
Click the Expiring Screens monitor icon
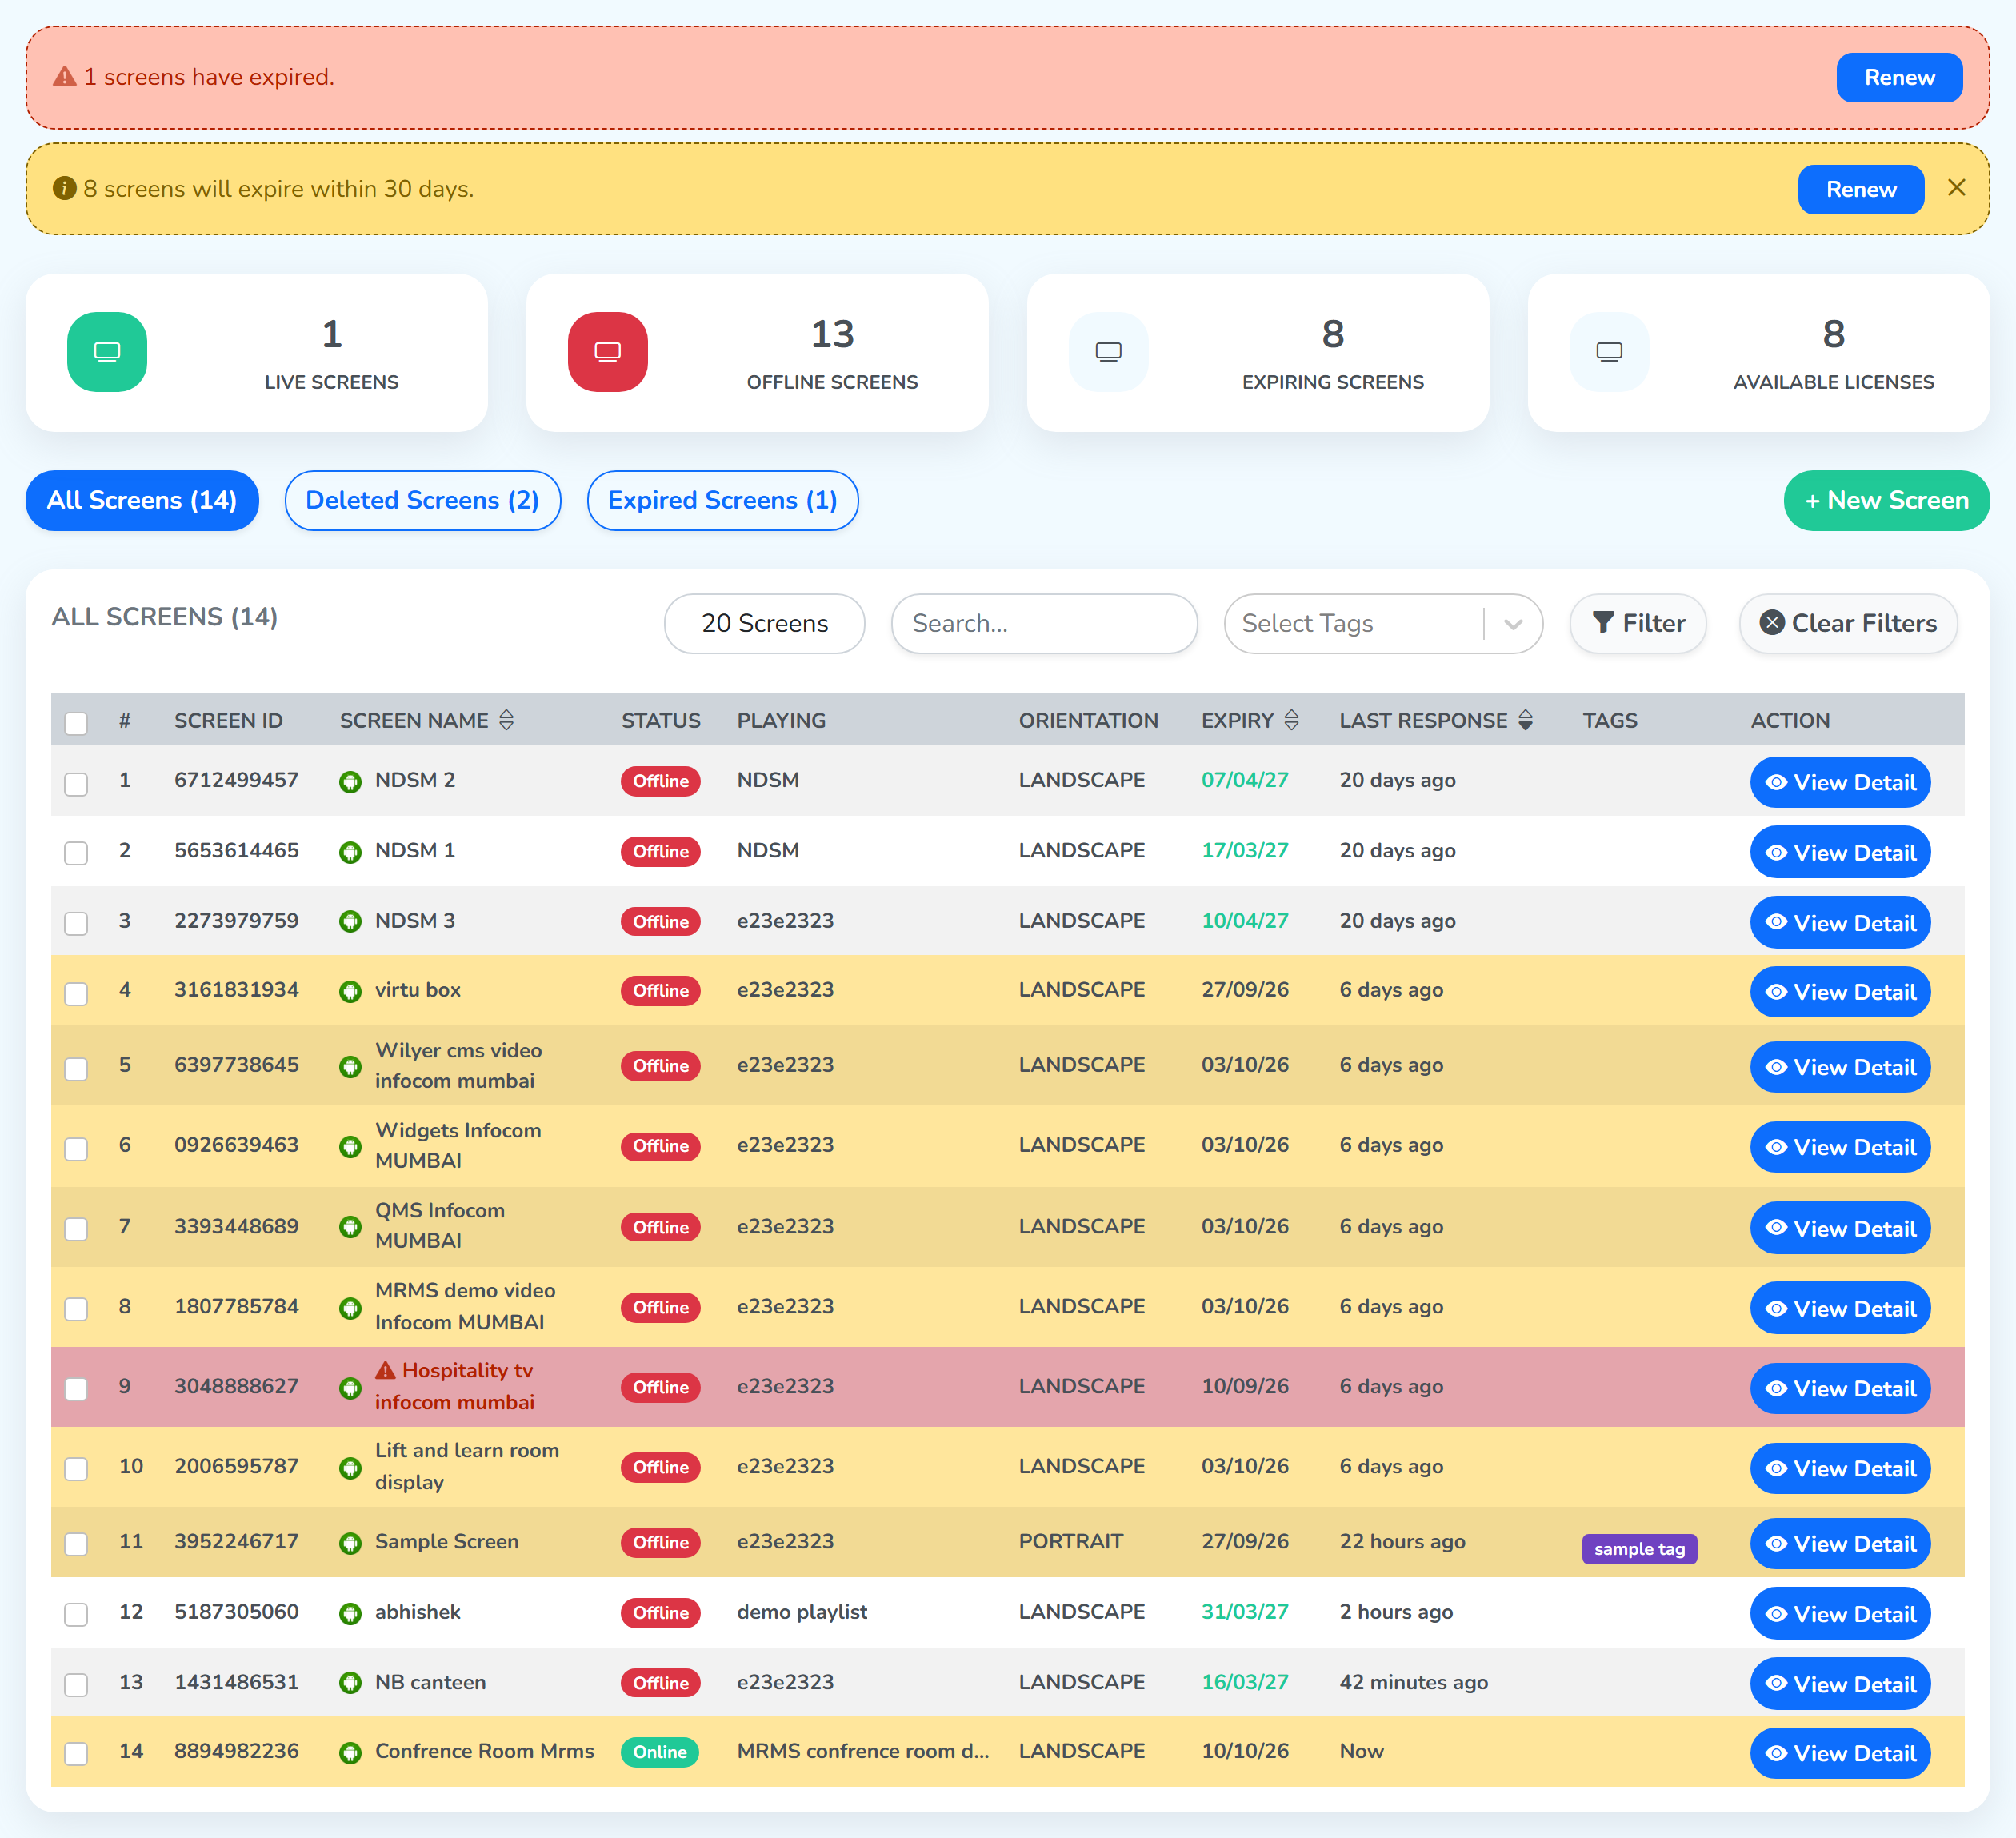[1109, 352]
